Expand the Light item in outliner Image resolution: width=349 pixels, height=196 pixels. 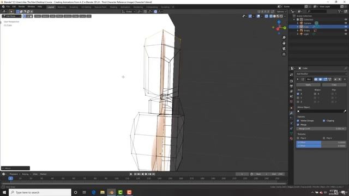click(298, 34)
